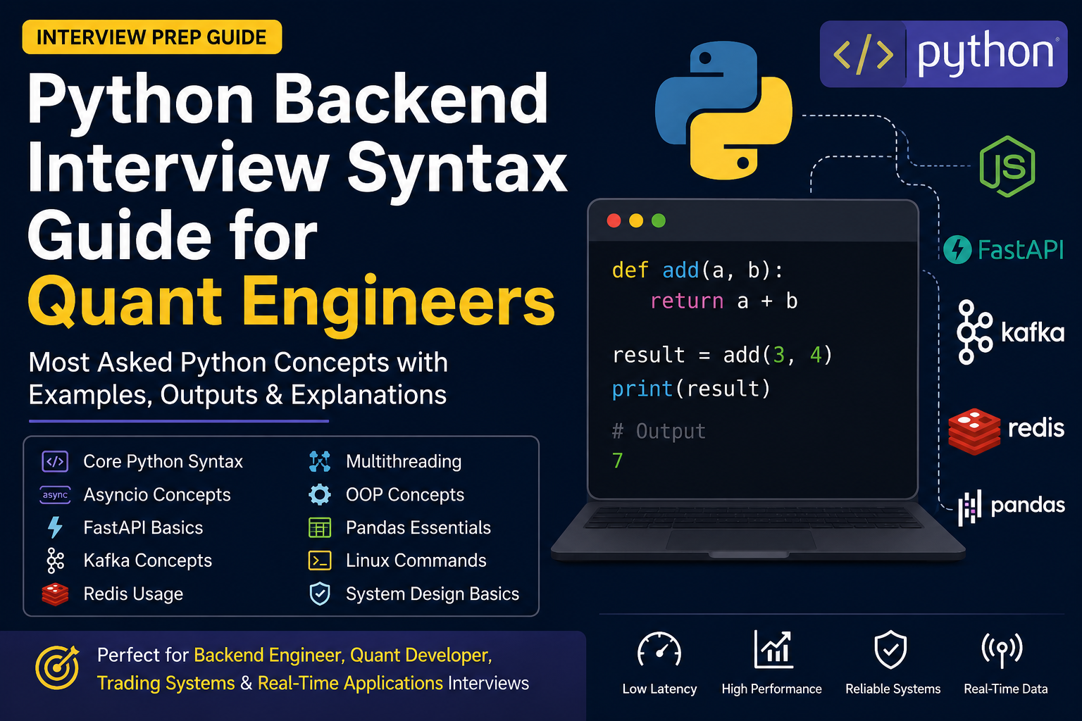Click the "def add(a, b):" code line
Screen dimensions: 1082x721
(x=697, y=270)
